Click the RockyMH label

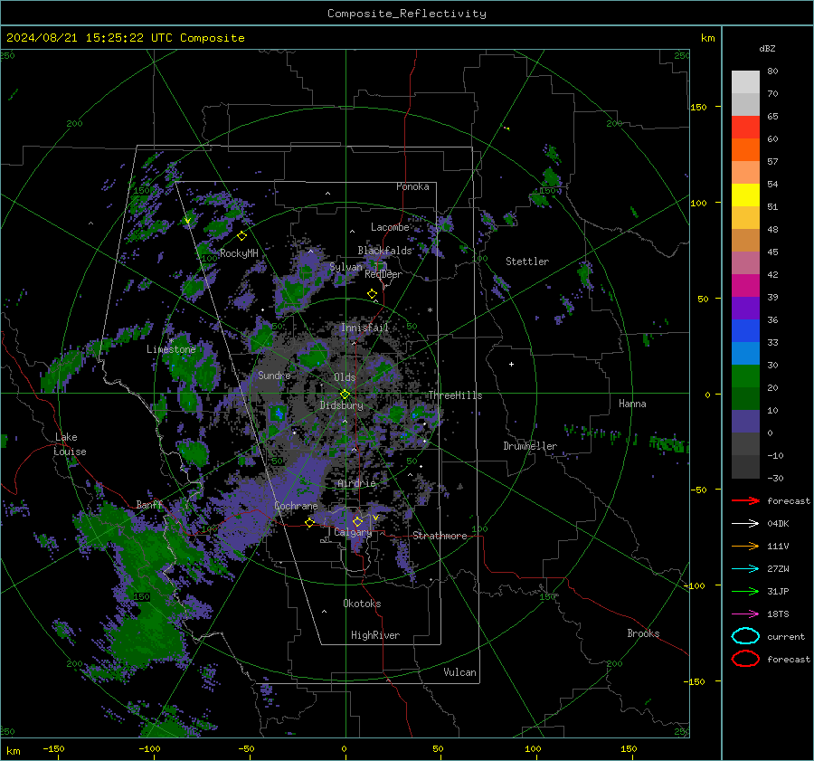coord(239,253)
